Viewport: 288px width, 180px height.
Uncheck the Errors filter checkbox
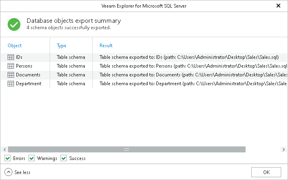click(8, 158)
